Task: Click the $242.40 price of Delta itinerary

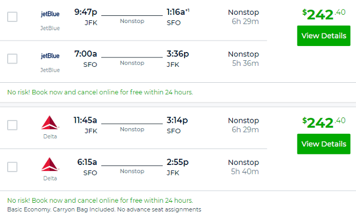Action: click(x=324, y=123)
